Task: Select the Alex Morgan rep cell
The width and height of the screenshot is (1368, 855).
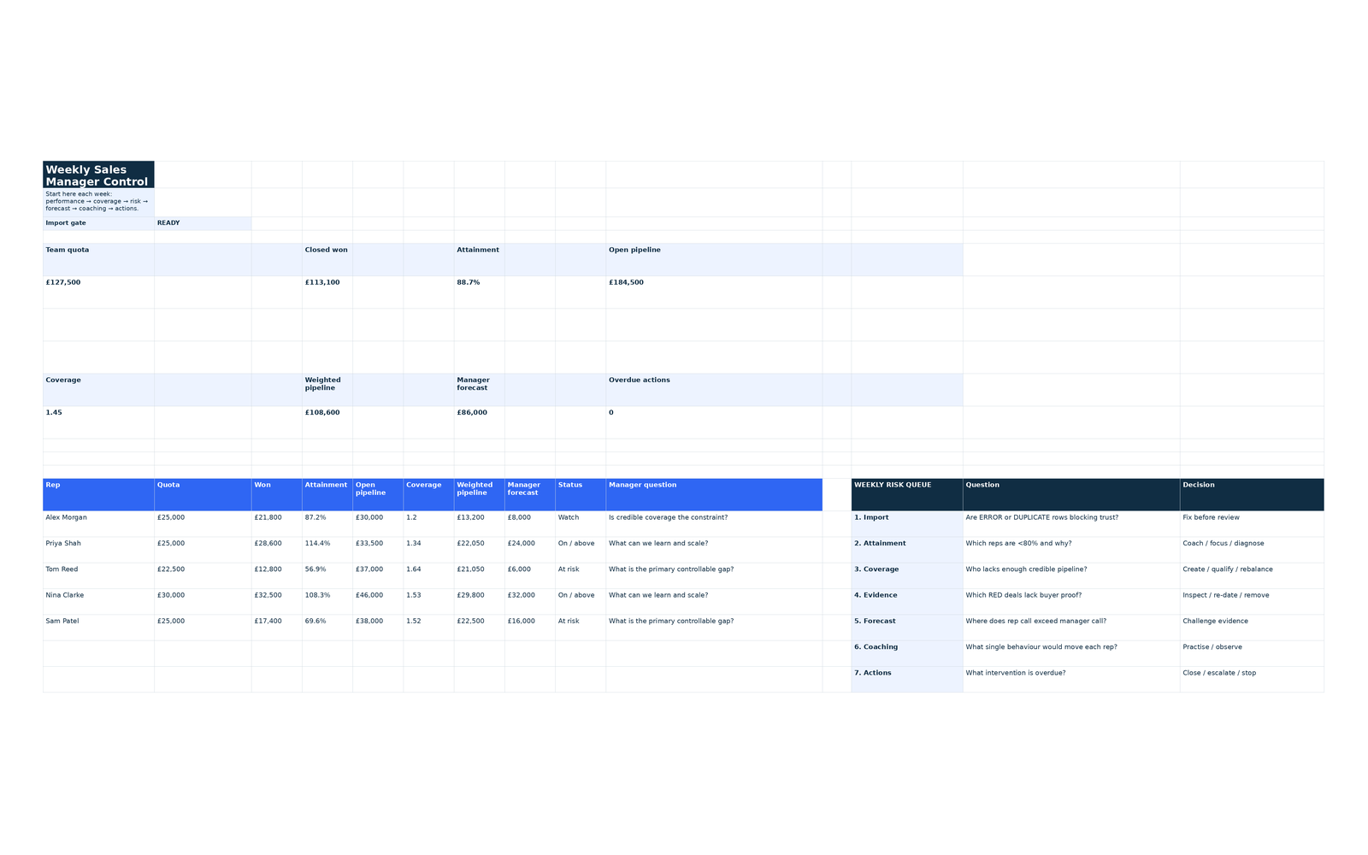Action: click(x=98, y=524)
